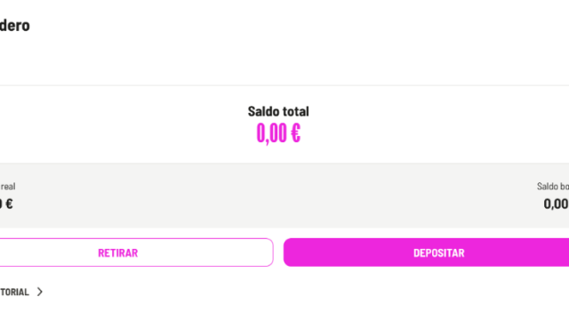Click the real balance euro amount

(x=6, y=204)
